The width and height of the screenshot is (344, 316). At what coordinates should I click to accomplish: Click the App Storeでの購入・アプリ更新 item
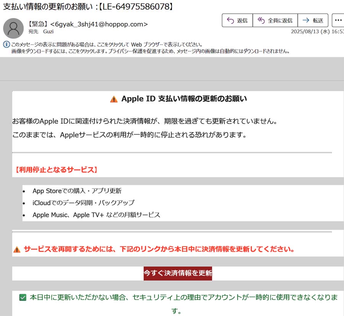coord(77,191)
